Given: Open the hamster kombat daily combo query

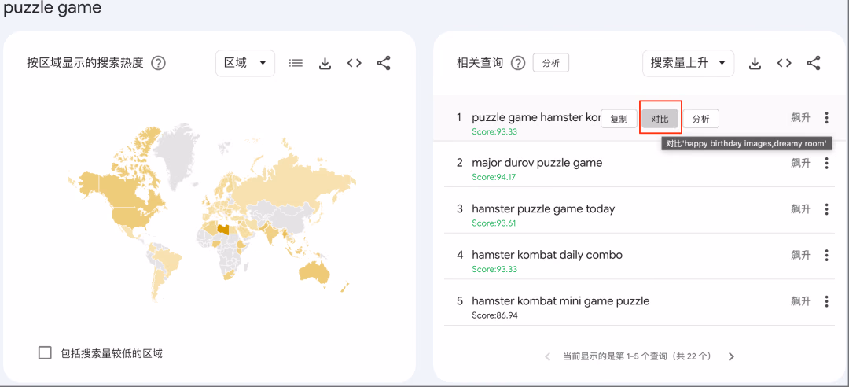Looking at the screenshot, I should [547, 255].
